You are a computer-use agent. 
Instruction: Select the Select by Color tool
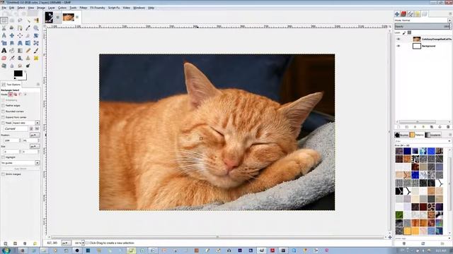coord(36,20)
